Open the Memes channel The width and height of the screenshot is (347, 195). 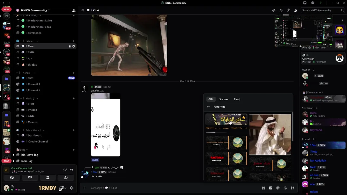[45, 122]
